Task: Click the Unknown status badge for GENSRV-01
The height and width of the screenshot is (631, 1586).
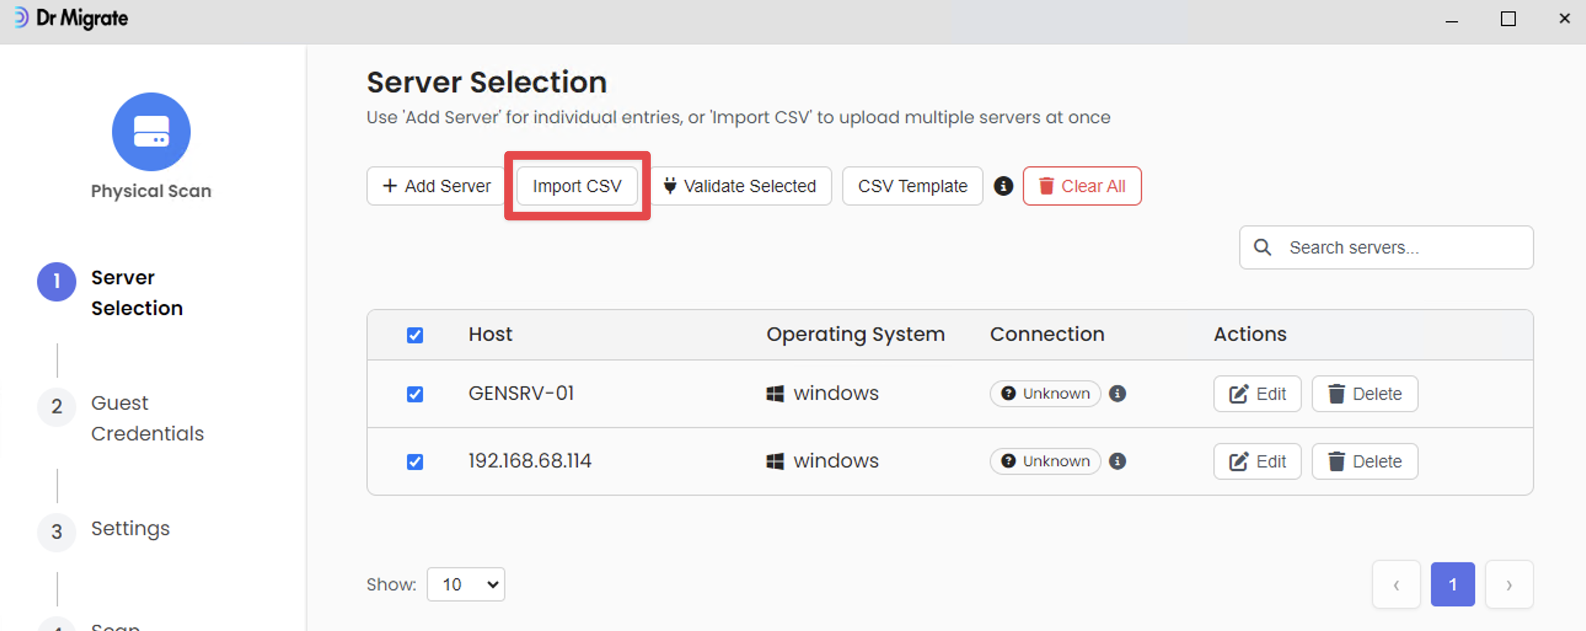Action: (1045, 394)
